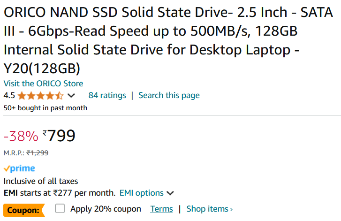
Task: Expand the ratings breakdown chevron beside stars
Action: (x=71, y=96)
